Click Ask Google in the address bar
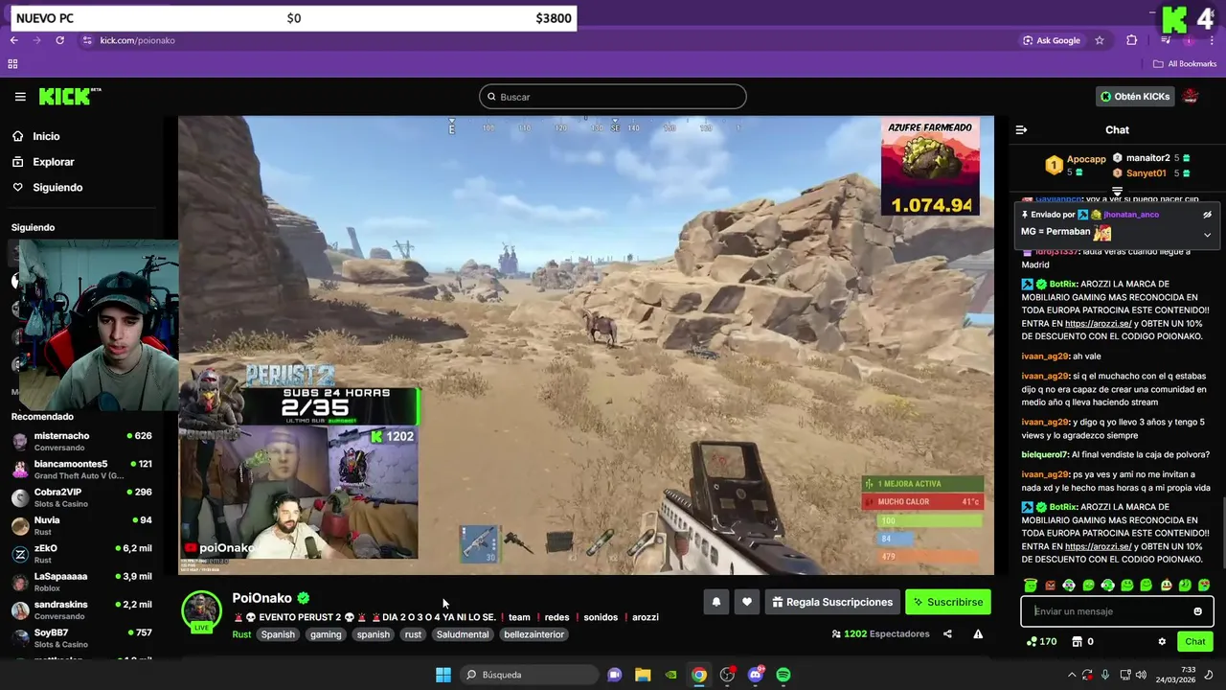This screenshot has height=690, width=1226. point(1052,40)
